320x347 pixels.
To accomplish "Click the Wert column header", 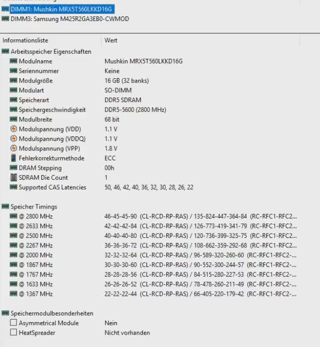I will (111, 40).
